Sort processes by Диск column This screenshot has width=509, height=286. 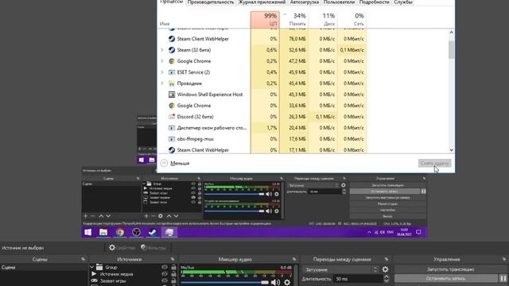tap(323, 19)
